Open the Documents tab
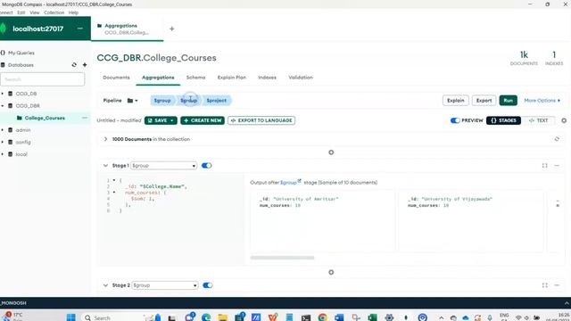The height and width of the screenshot is (321, 571). [116, 78]
